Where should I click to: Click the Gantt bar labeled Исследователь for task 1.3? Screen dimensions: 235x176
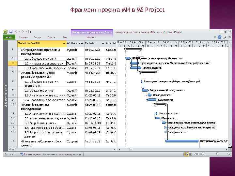click(136, 68)
